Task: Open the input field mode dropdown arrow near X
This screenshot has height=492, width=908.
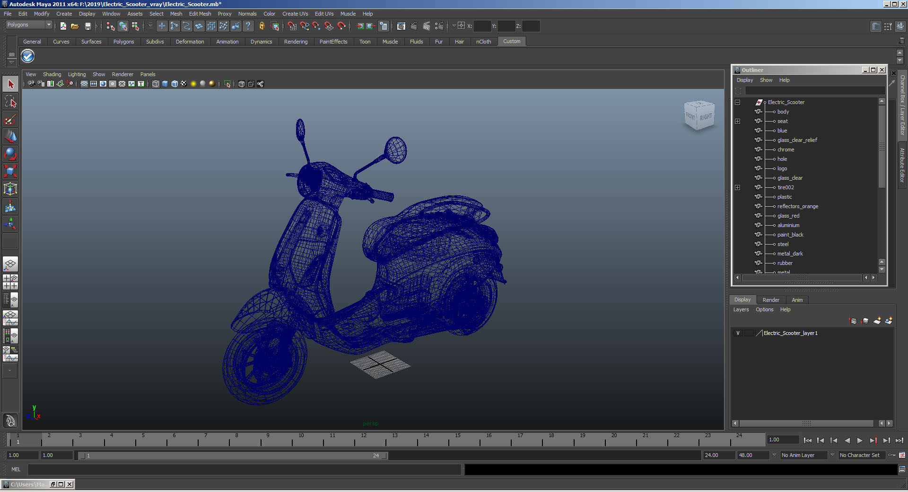Action: point(454,26)
